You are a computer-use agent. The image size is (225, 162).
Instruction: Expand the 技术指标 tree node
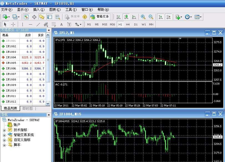[4, 130]
